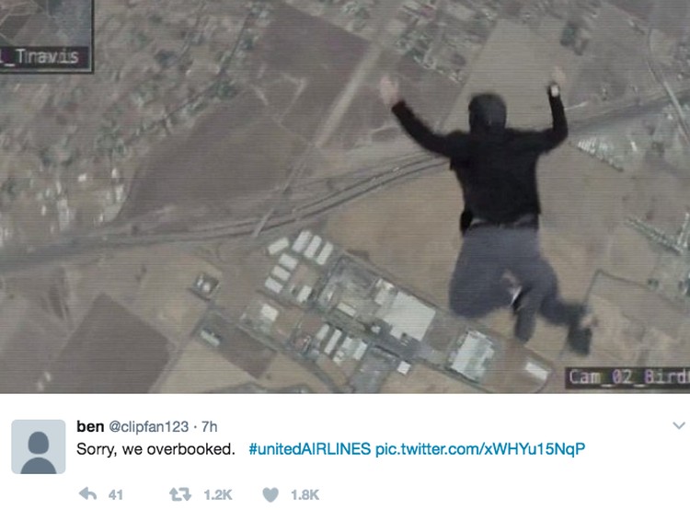Open the profile name "ben"
Viewport: 690px width, 510px height.
90,426
